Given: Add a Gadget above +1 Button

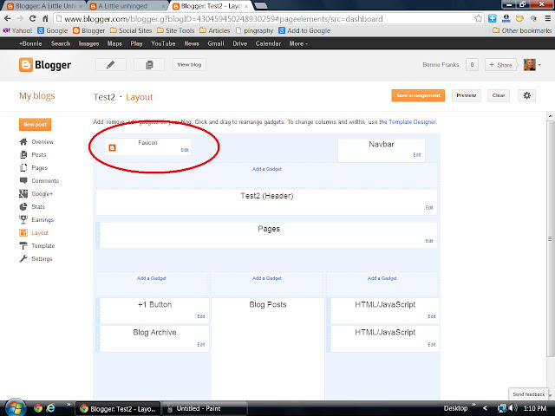Looking at the screenshot, I should [x=152, y=278].
